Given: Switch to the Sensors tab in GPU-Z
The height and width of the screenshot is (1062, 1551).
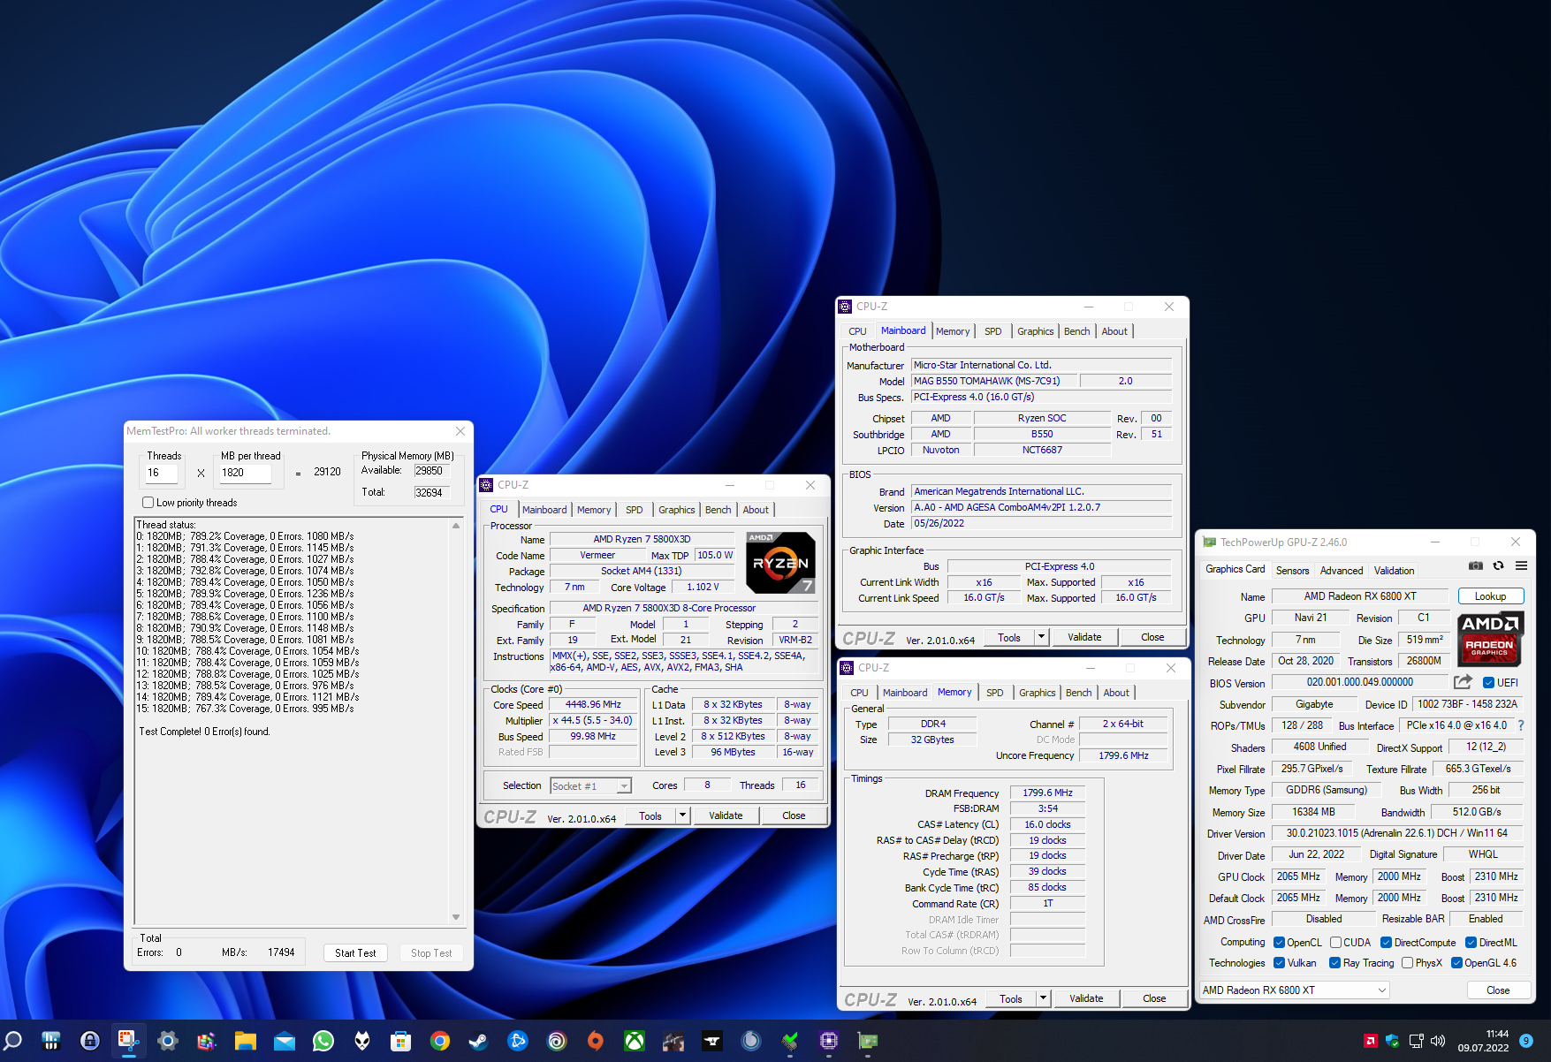Looking at the screenshot, I should click(x=1292, y=571).
